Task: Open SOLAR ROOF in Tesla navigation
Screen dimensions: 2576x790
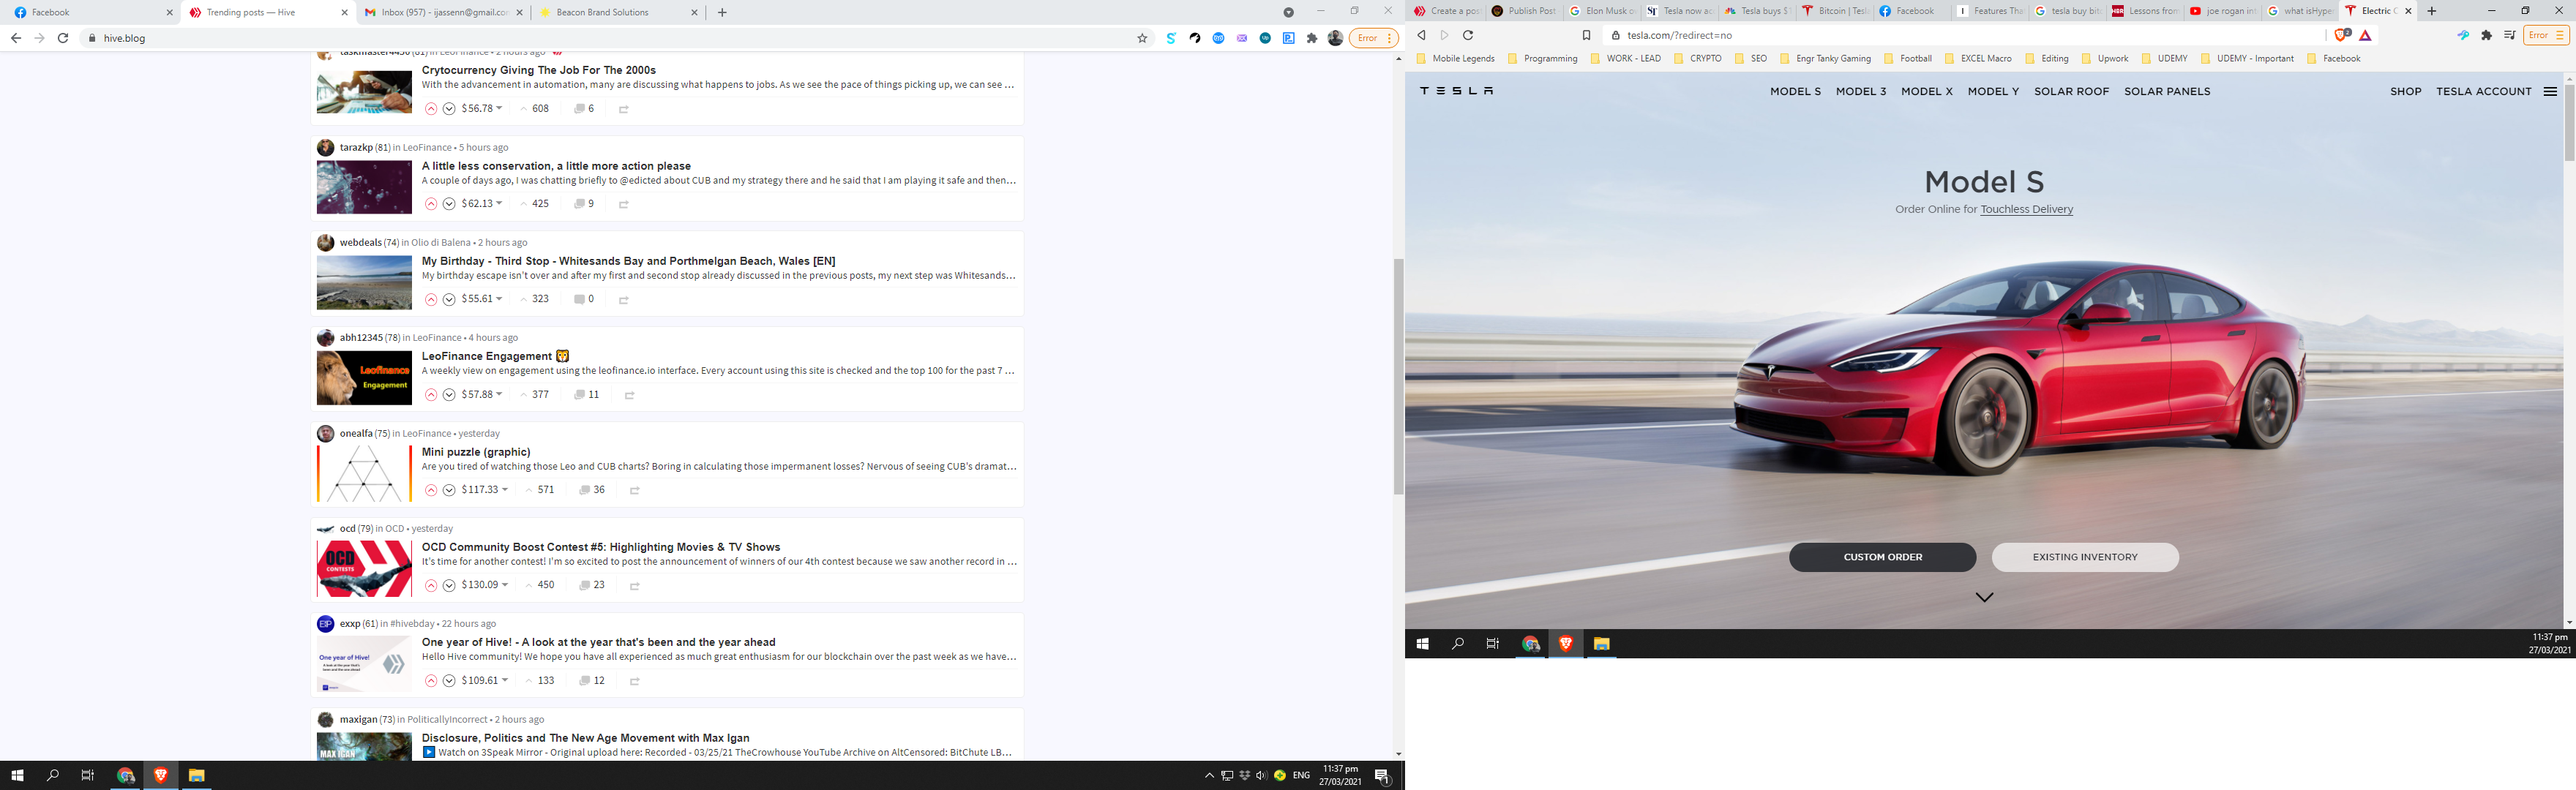Action: pos(2071,91)
